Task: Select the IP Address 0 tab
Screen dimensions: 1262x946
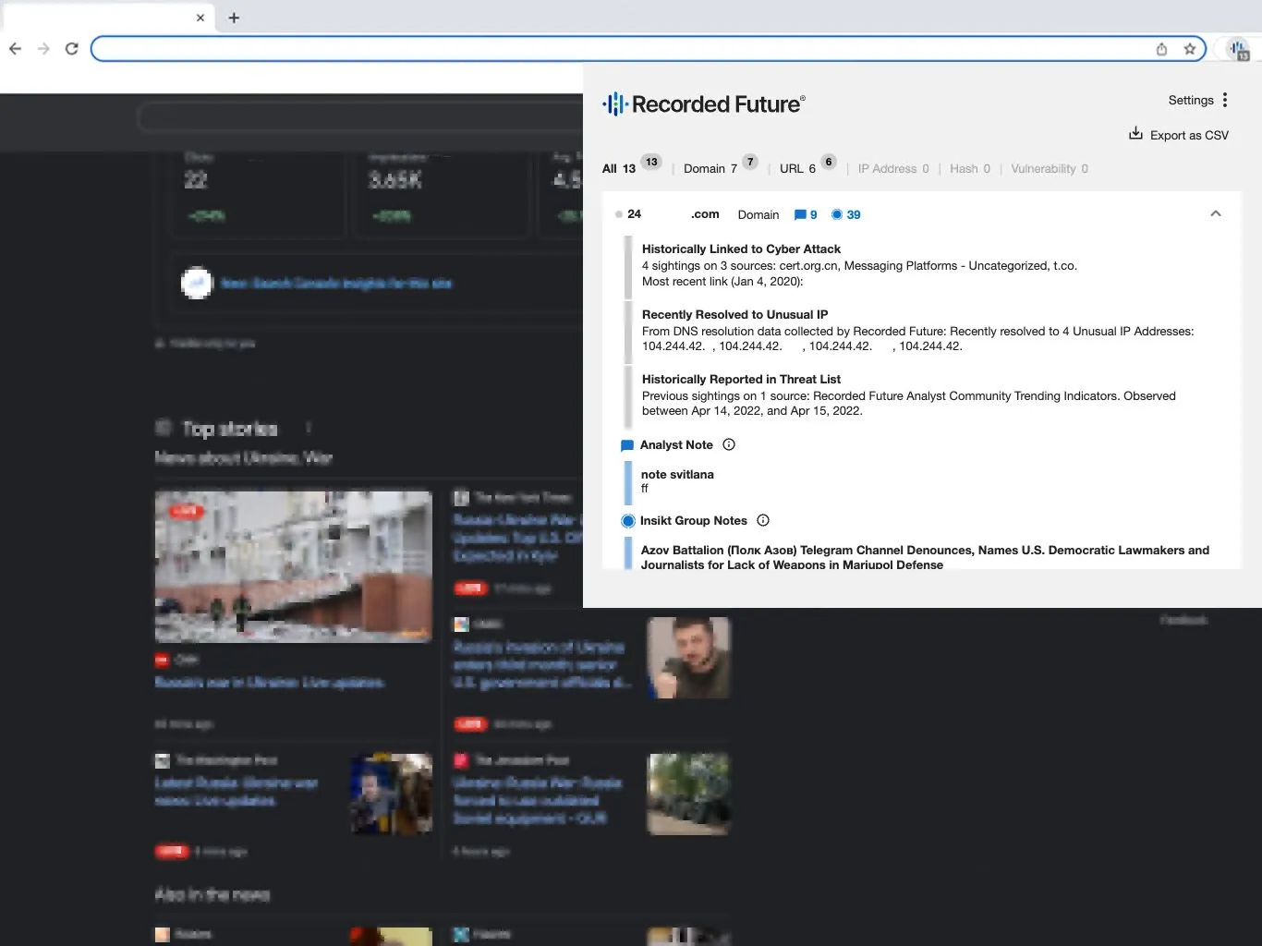Action: coord(893,168)
